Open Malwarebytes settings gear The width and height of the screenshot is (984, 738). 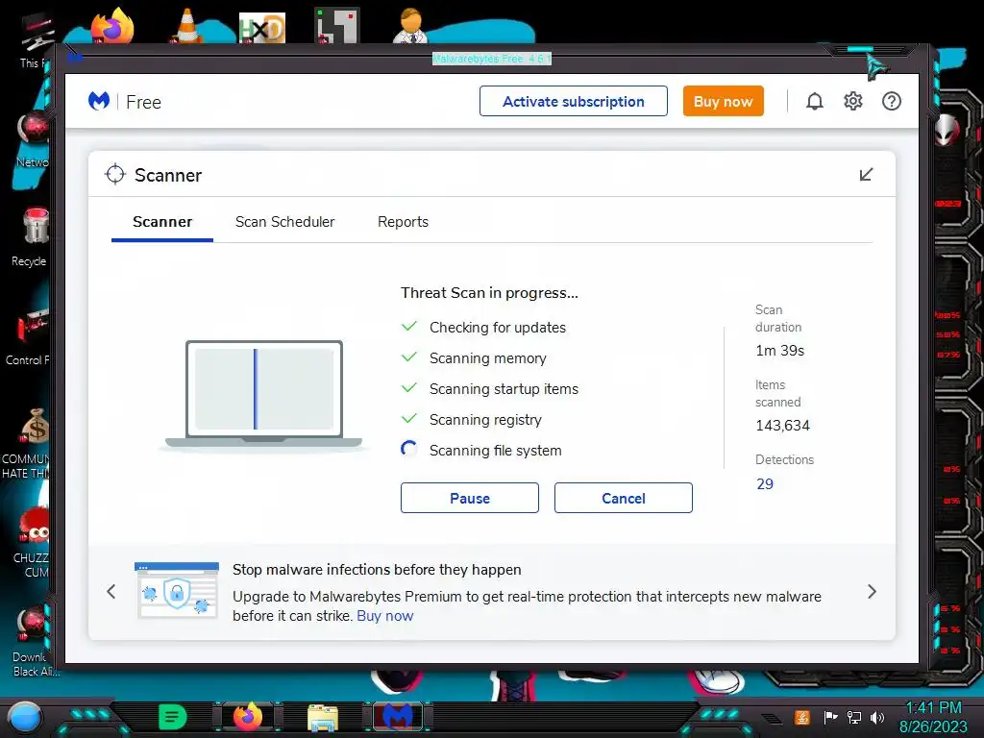[853, 101]
